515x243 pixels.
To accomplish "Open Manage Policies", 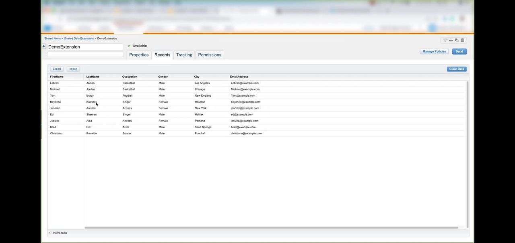I will click(x=434, y=51).
